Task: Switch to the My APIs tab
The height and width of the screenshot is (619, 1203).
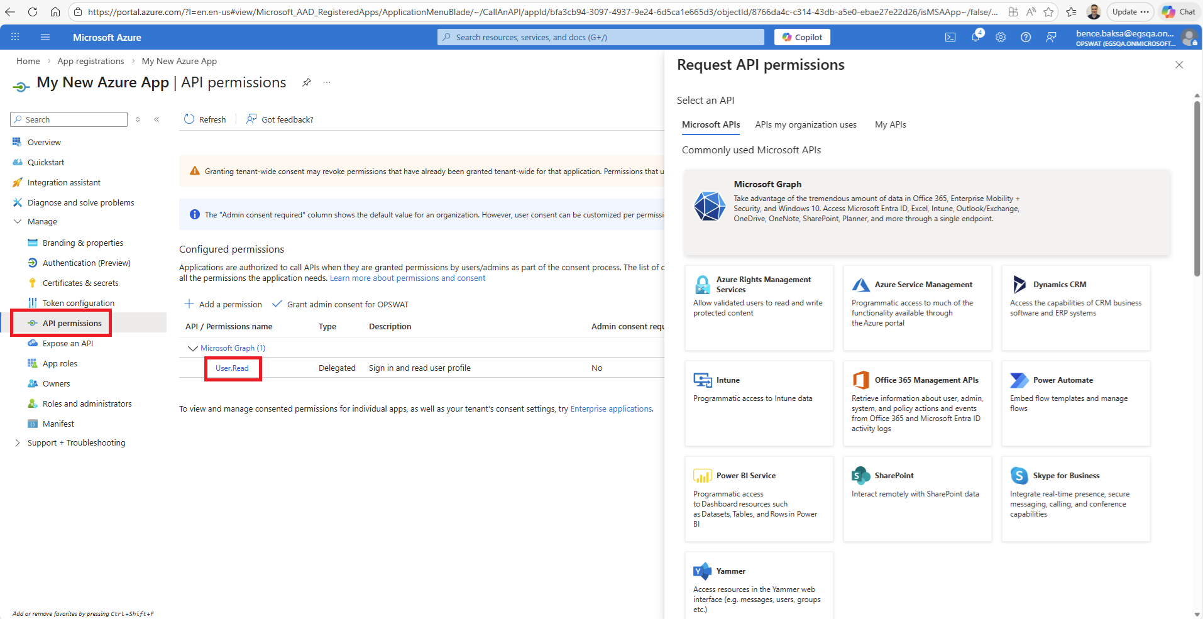Action: tap(890, 124)
